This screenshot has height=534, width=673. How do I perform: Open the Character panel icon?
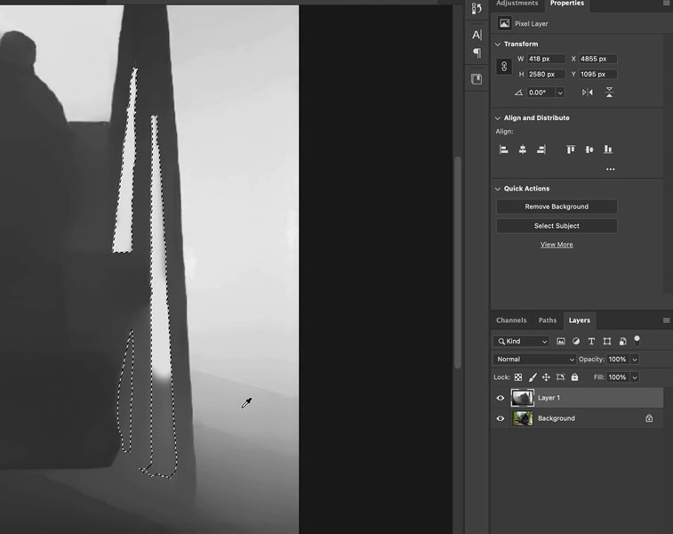(x=477, y=35)
